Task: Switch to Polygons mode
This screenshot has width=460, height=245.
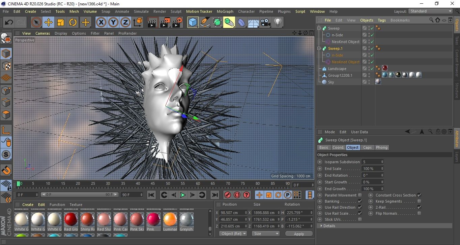Action: click(6, 114)
